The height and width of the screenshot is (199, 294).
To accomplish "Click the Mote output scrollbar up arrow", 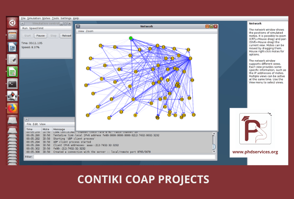I will click(x=214, y=134).
